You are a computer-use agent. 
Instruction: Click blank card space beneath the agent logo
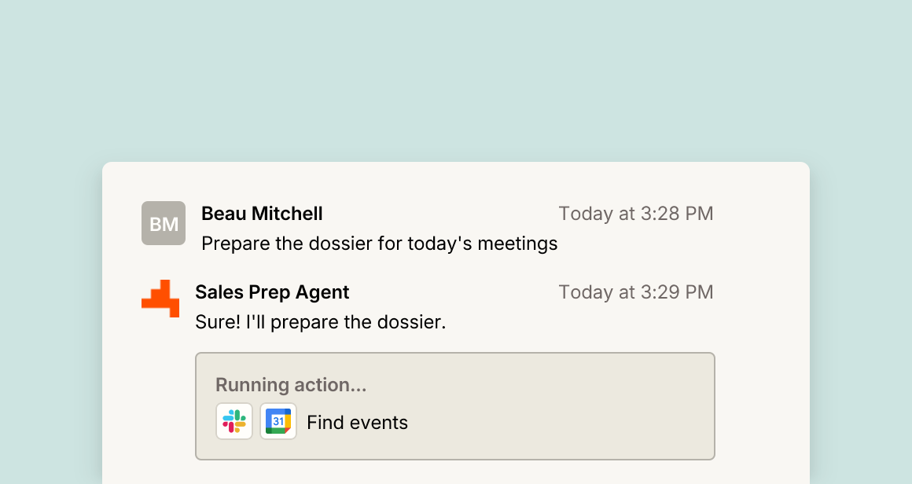tap(160, 395)
